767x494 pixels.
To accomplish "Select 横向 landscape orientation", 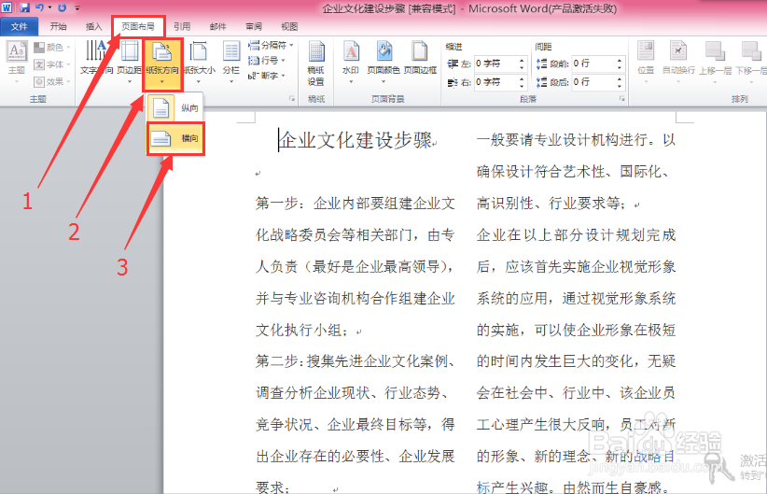I will tap(175, 138).
